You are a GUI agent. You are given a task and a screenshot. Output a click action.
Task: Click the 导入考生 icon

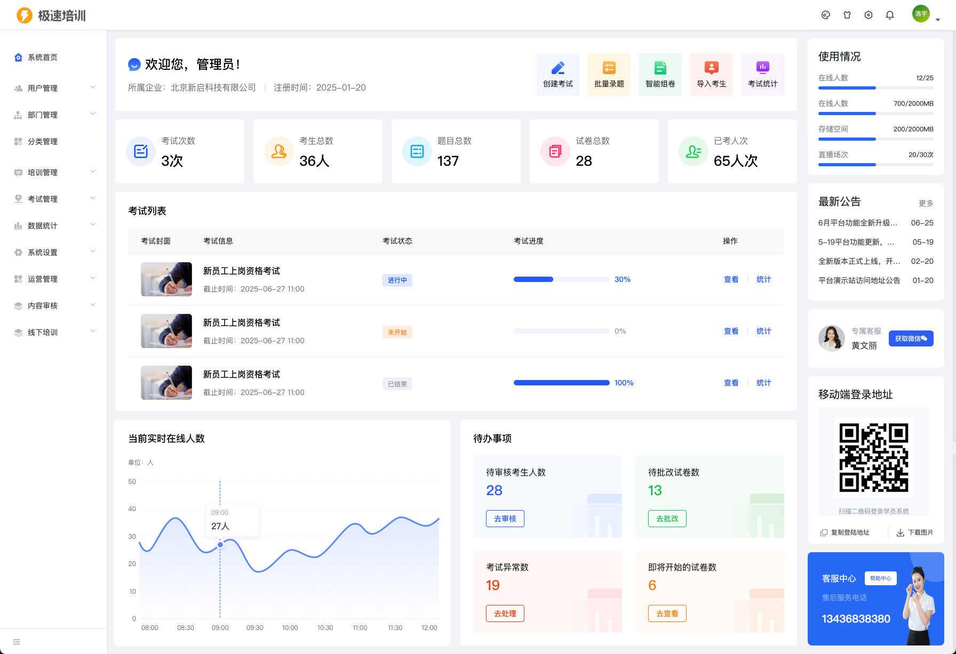711,68
